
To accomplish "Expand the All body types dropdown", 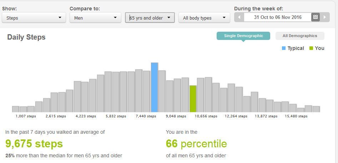I will click(x=204, y=17).
